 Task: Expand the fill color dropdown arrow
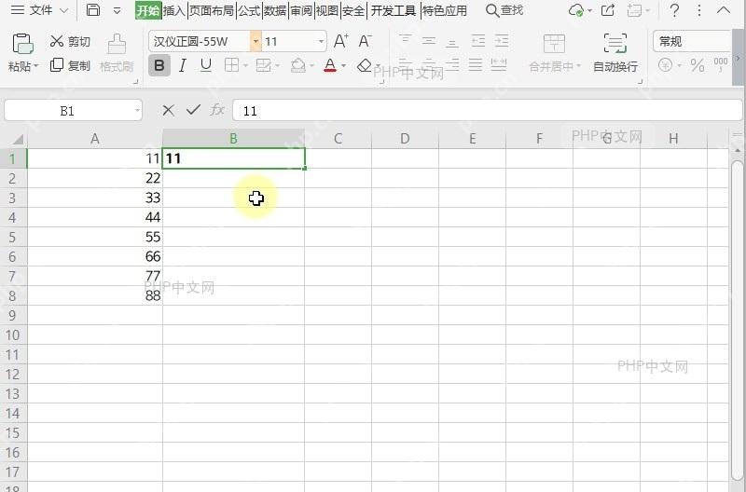tap(311, 65)
